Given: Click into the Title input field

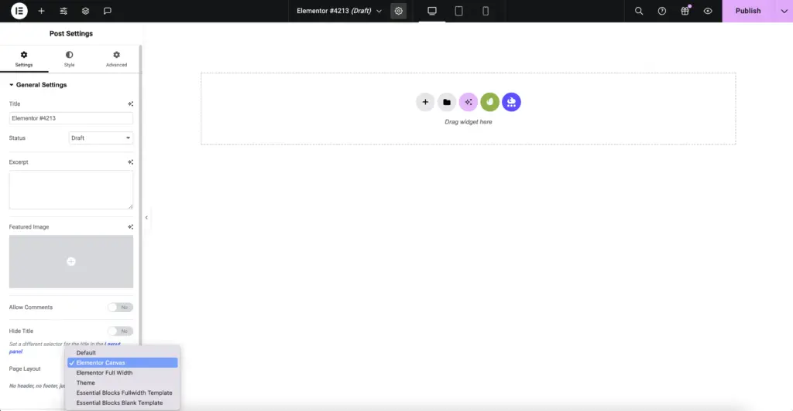Looking at the screenshot, I should point(71,118).
